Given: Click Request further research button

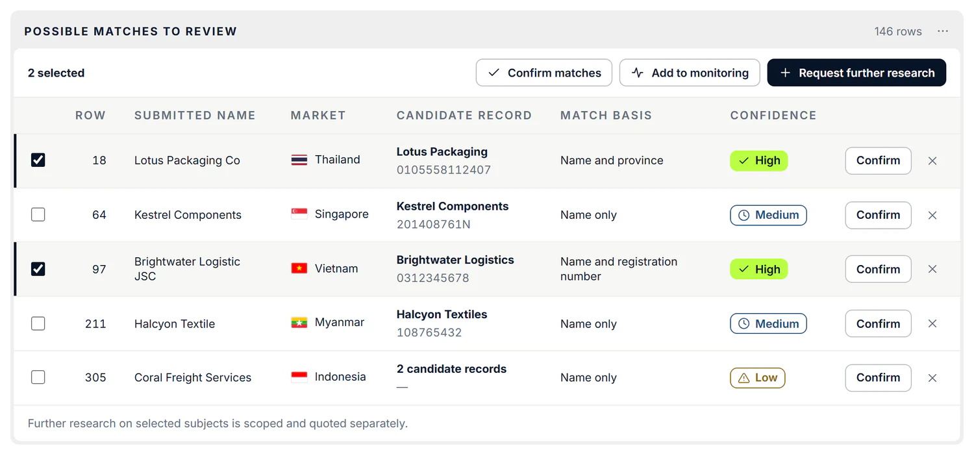Looking at the screenshot, I should pos(856,73).
